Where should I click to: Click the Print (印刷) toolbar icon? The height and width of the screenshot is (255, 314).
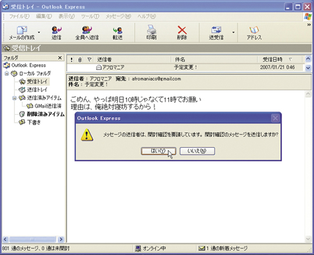click(x=151, y=30)
